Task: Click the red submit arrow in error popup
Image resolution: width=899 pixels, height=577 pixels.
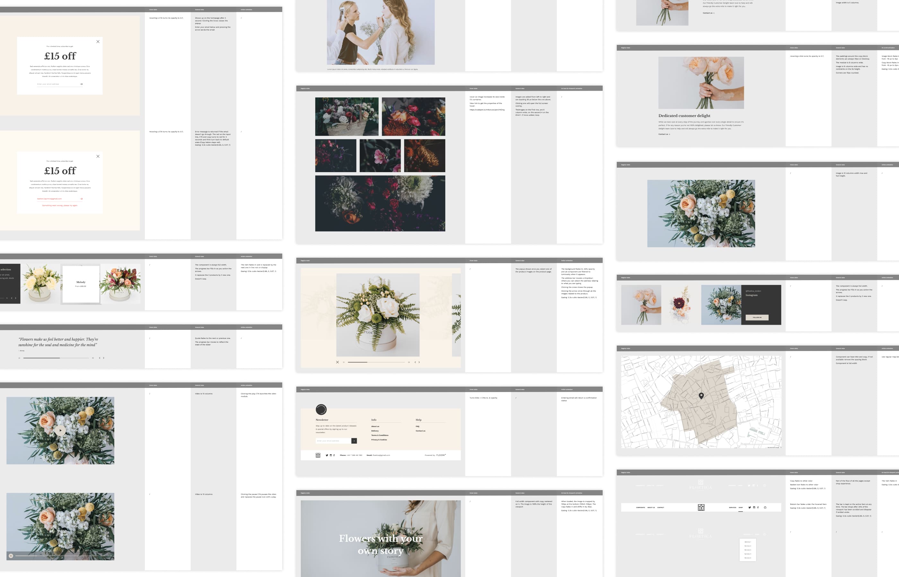Action: pyautogui.click(x=82, y=198)
